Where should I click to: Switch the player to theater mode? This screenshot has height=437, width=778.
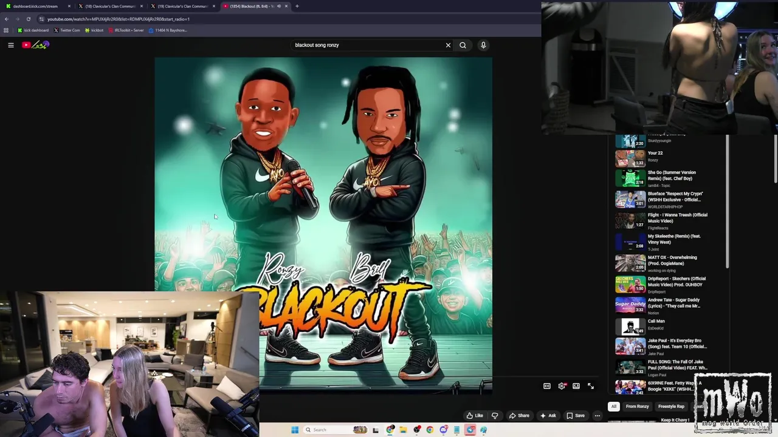pos(576,386)
